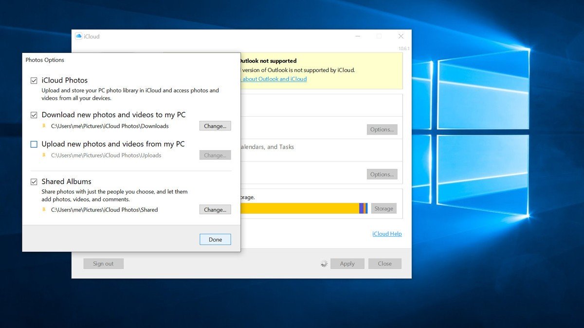Click the Outlook not supported heading
The image size is (584, 328).
[x=268, y=61]
